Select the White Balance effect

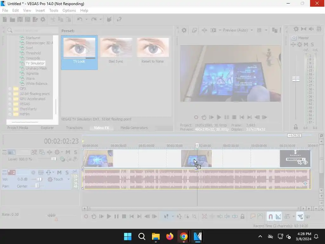click(36, 84)
